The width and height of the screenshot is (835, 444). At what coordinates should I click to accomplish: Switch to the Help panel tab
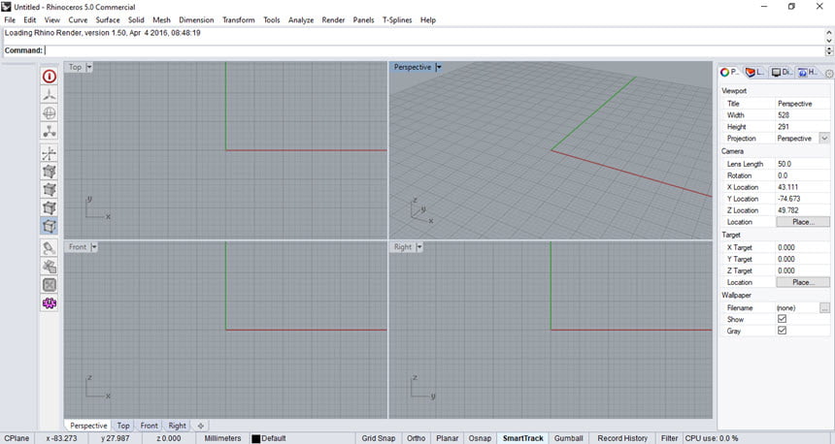807,72
